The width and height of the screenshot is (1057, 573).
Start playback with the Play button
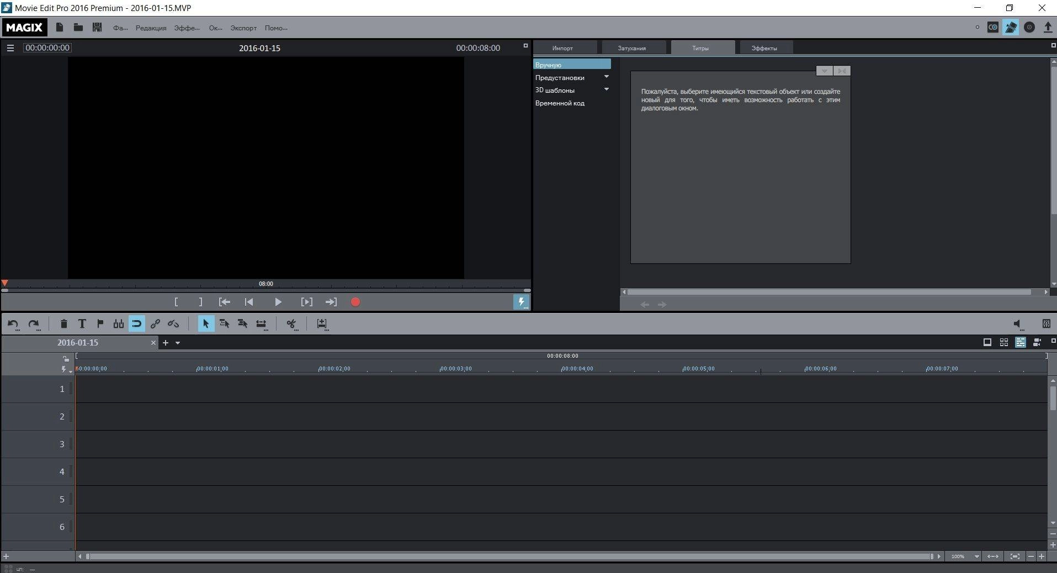pos(278,302)
